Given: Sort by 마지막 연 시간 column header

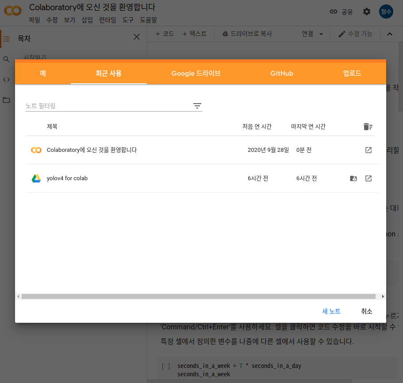Looking at the screenshot, I should point(308,126).
